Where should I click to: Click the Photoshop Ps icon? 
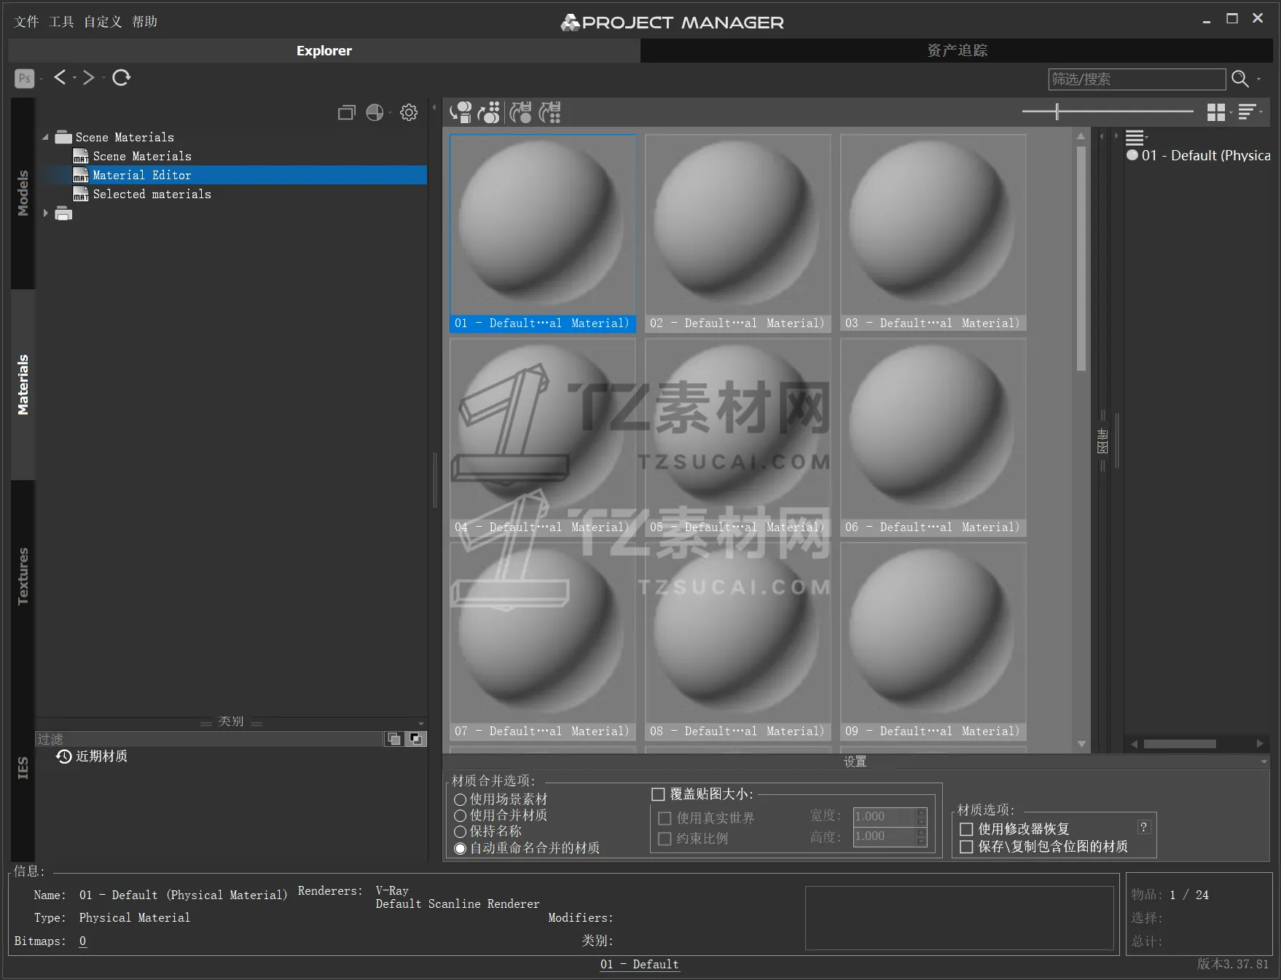pos(25,79)
